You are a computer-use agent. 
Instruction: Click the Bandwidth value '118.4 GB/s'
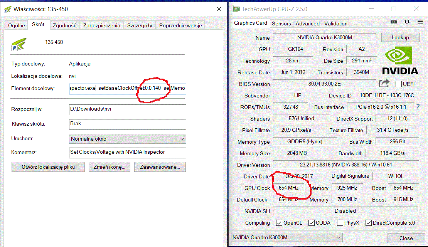click(x=392, y=153)
